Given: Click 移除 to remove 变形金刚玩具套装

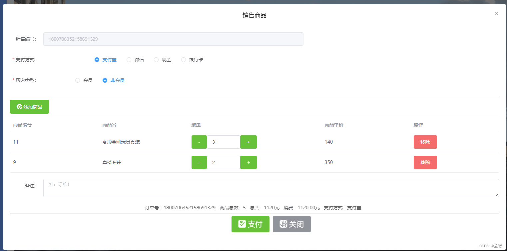Looking at the screenshot, I should 425,142.
